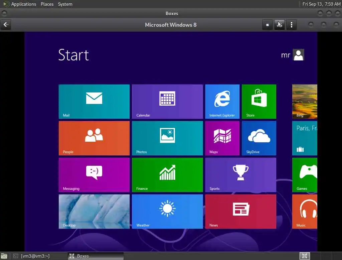Click the show desktop icon in bottom panel
The height and width of the screenshot is (260, 342).
point(4,256)
